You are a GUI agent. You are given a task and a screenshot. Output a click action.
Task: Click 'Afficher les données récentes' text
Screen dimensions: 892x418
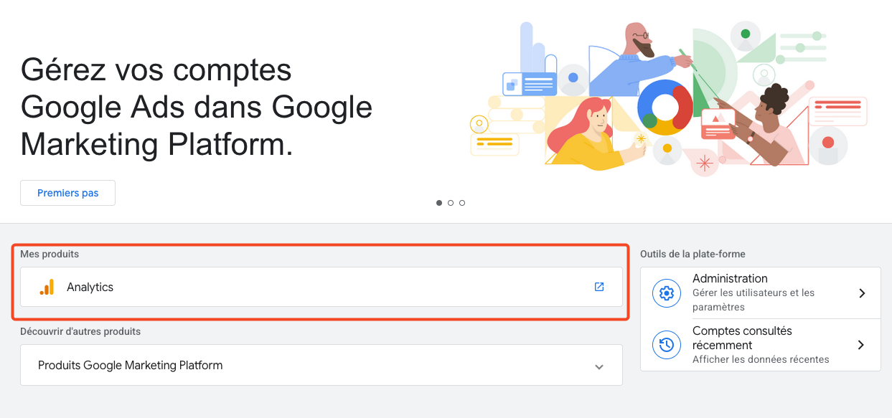761,359
